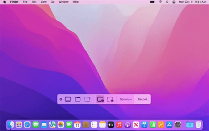209x131 pixels.
Task: Open Music app from the Dock
Action: (x=119, y=124)
